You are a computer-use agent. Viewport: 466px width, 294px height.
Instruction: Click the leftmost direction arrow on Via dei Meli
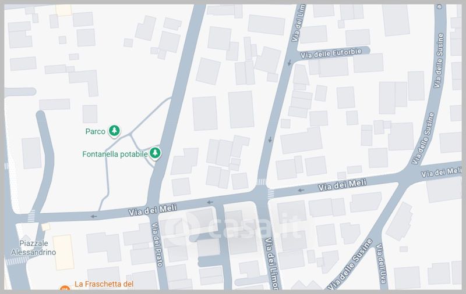(x=94, y=217)
